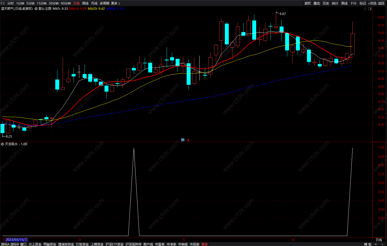Viewport: 387px width, 246px height.
Task: Toggle 复权 price adjustment
Action: [308, 3]
